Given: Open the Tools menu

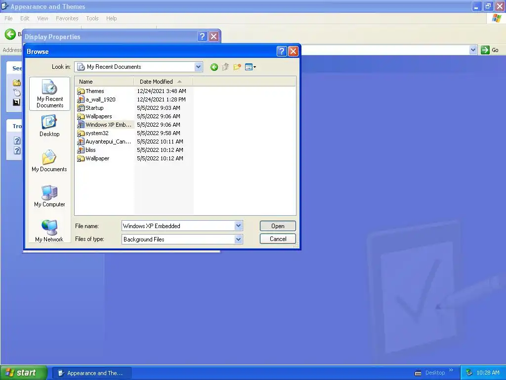Looking at the screenshot, I should tap(92, 18).
